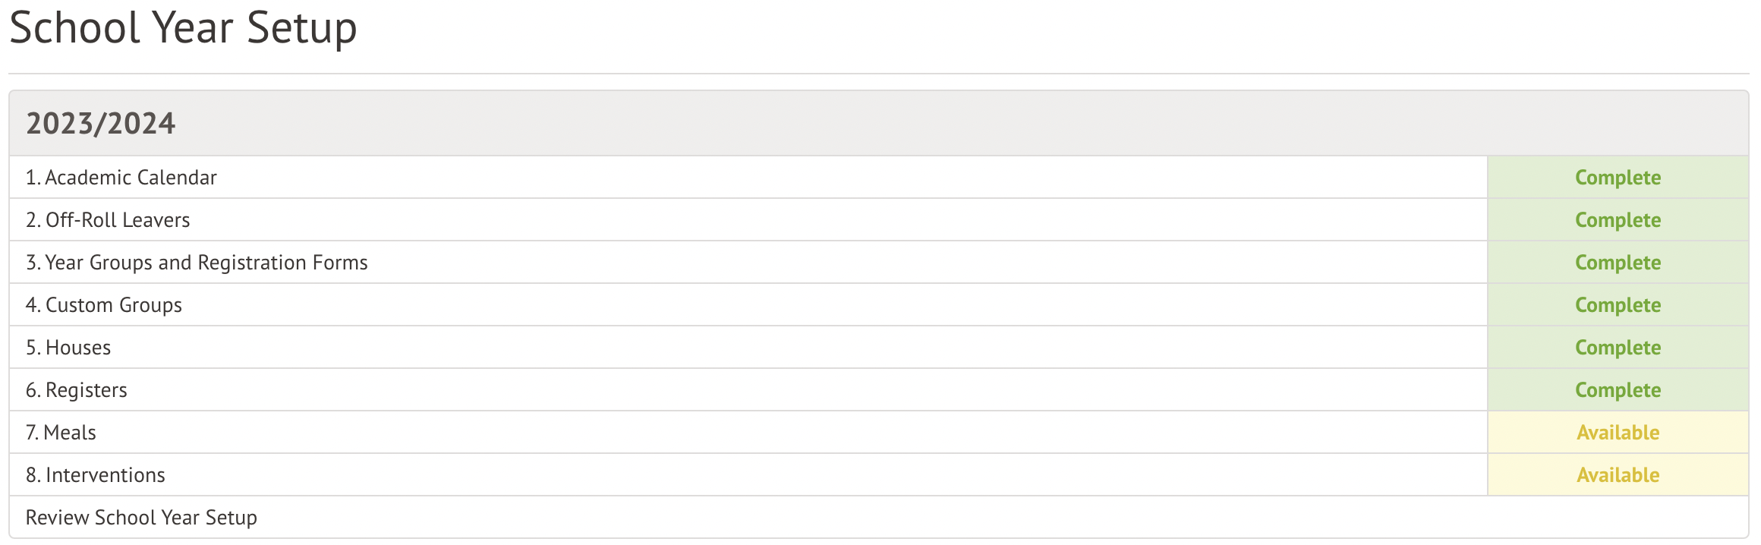Click Review School Year Setup
This screenshot has height=545, width=1761.
[x=141, y=518]
